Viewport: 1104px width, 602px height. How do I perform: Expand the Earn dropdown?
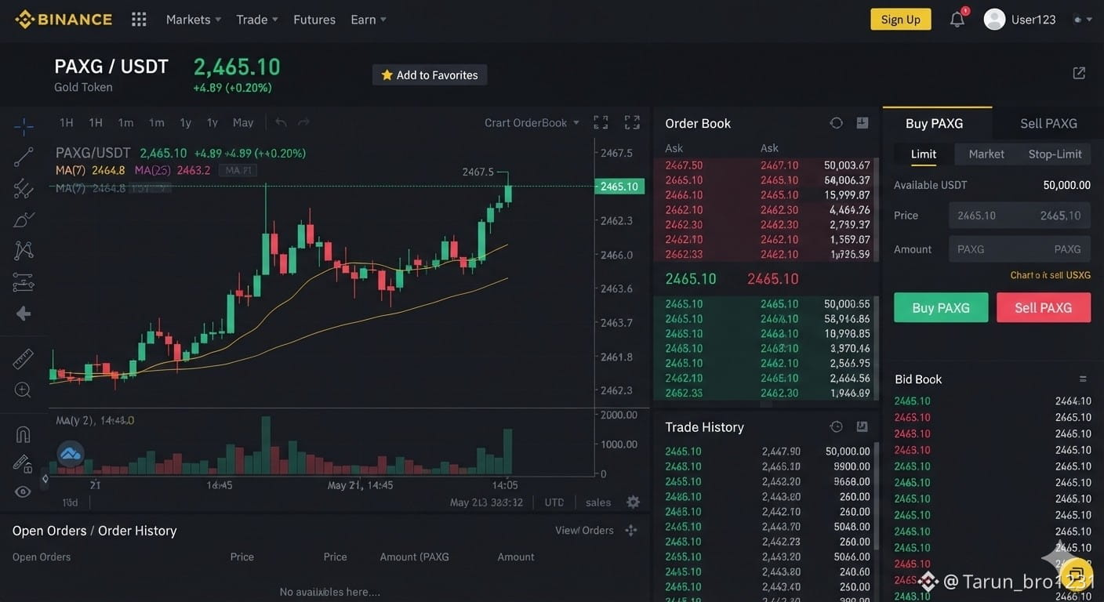(x=369, y=20)
